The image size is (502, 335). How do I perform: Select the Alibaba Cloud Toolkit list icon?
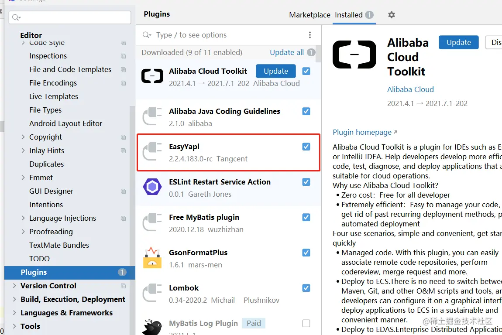pos(152,76)
